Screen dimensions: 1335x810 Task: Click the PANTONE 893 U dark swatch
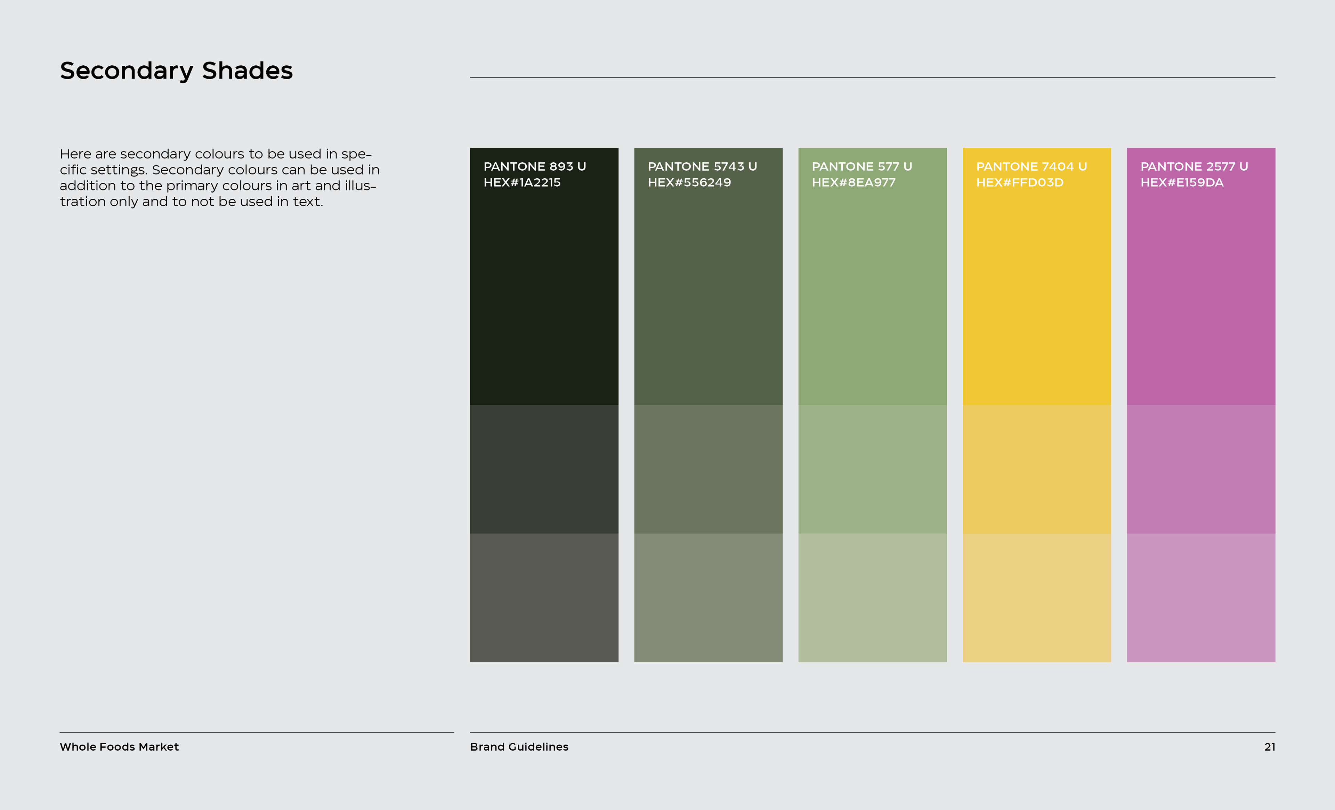coord(544,292)
